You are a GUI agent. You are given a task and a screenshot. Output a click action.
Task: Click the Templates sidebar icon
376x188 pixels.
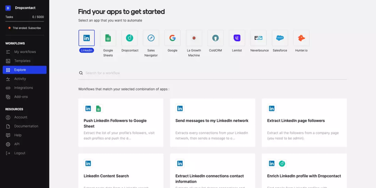pyautogui.click(x=8, y=61)
